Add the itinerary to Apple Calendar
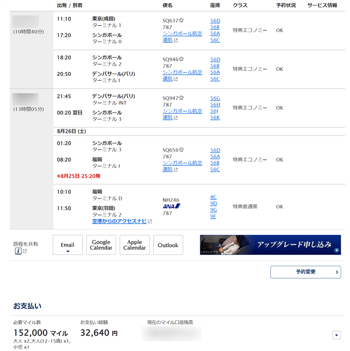 [x=134, y=245]
